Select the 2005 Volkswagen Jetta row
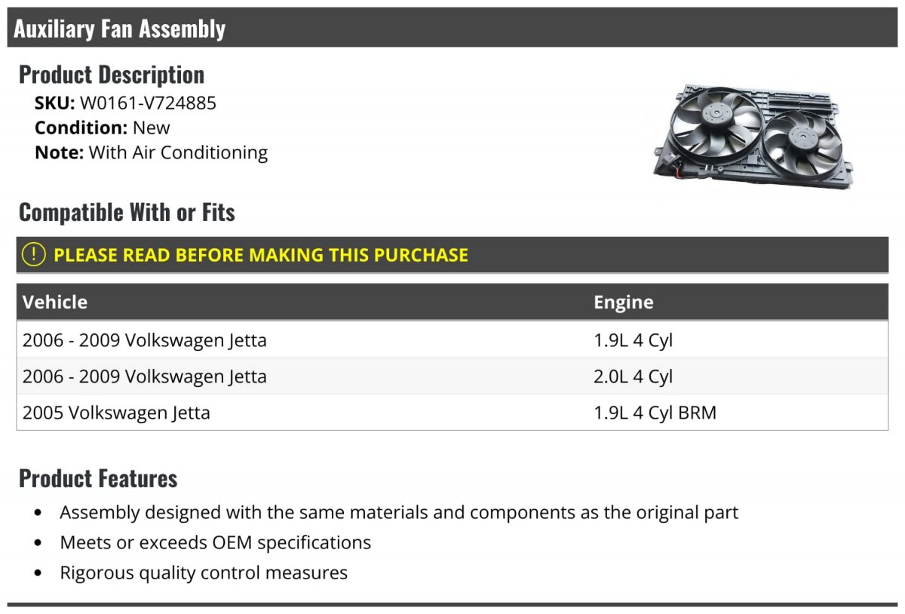905x614 pixels. click(x=452, y=413)
